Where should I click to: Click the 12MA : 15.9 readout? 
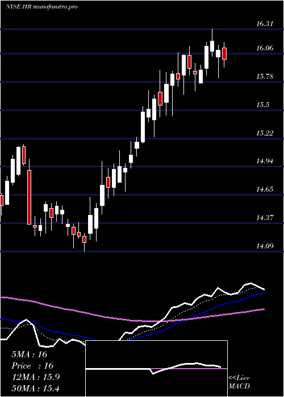coord(36,377)
